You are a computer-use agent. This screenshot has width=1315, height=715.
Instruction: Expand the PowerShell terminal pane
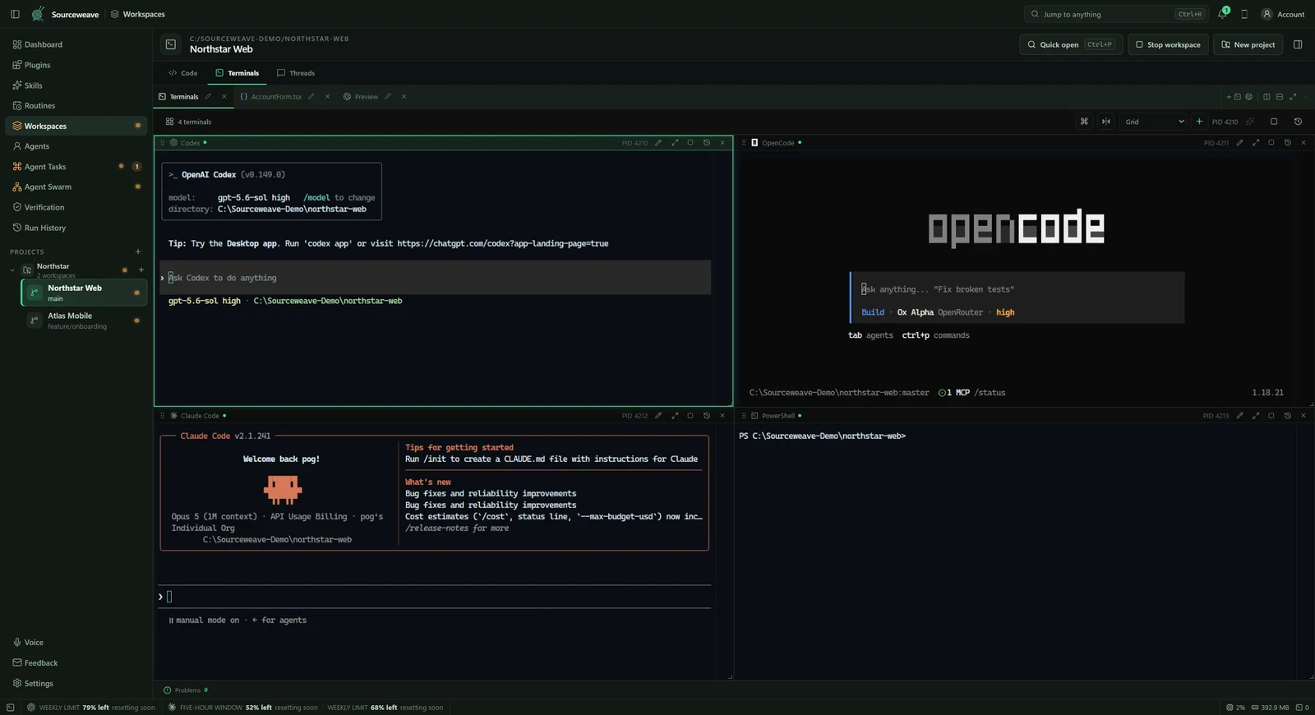pos(1256,416)
